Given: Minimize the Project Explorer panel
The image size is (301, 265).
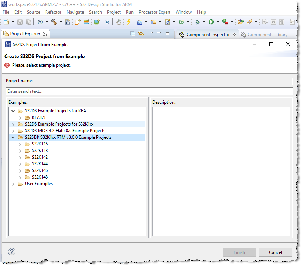Looking at the screenshot, I should 159,33.
